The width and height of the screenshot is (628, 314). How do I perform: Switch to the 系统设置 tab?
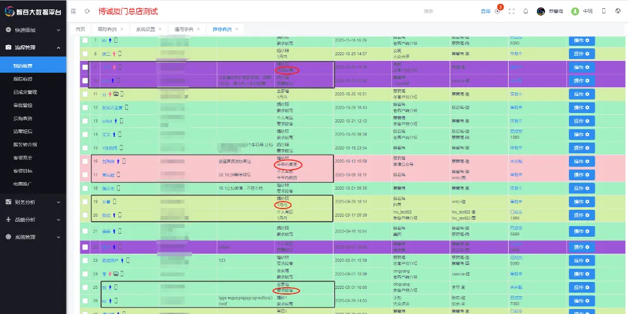click(x=145, y=30)
